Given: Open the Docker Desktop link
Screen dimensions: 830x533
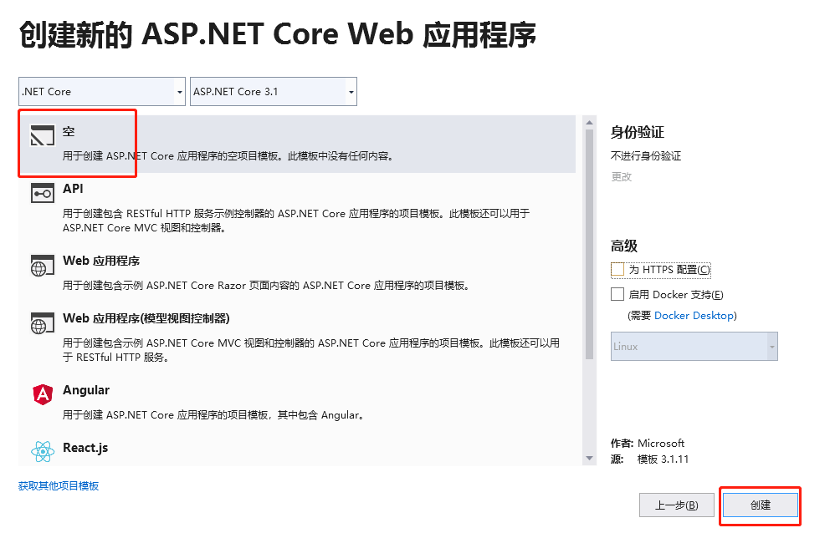Looking at the screenshot, I should click(x=694, y=316).
